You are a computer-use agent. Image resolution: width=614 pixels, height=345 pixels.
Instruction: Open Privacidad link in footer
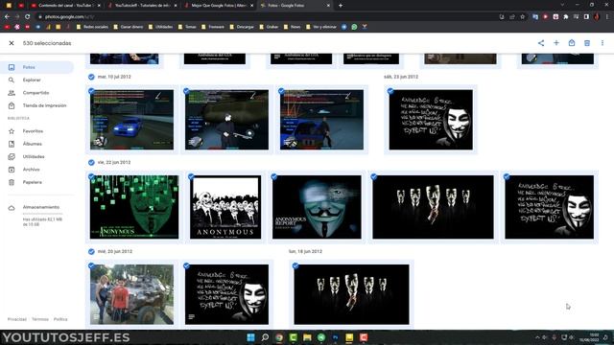pyautogui.click(x=17, y=319)
